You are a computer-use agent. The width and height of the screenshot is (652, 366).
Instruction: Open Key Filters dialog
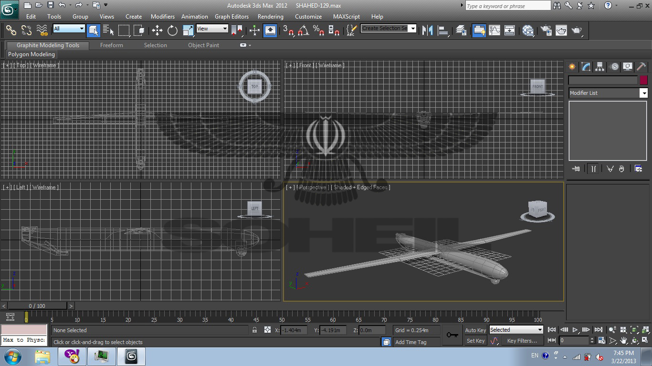[522, 341]
